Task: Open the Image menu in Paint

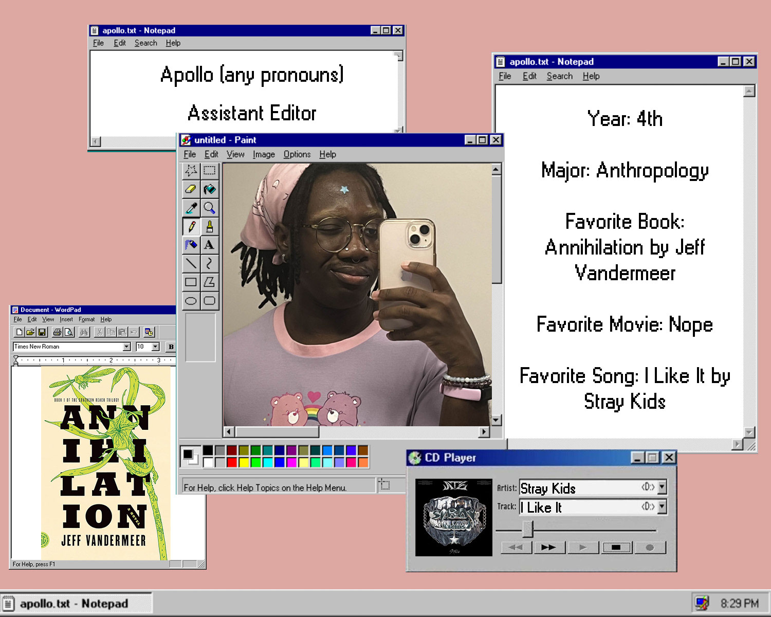Action: coord(264,154)
